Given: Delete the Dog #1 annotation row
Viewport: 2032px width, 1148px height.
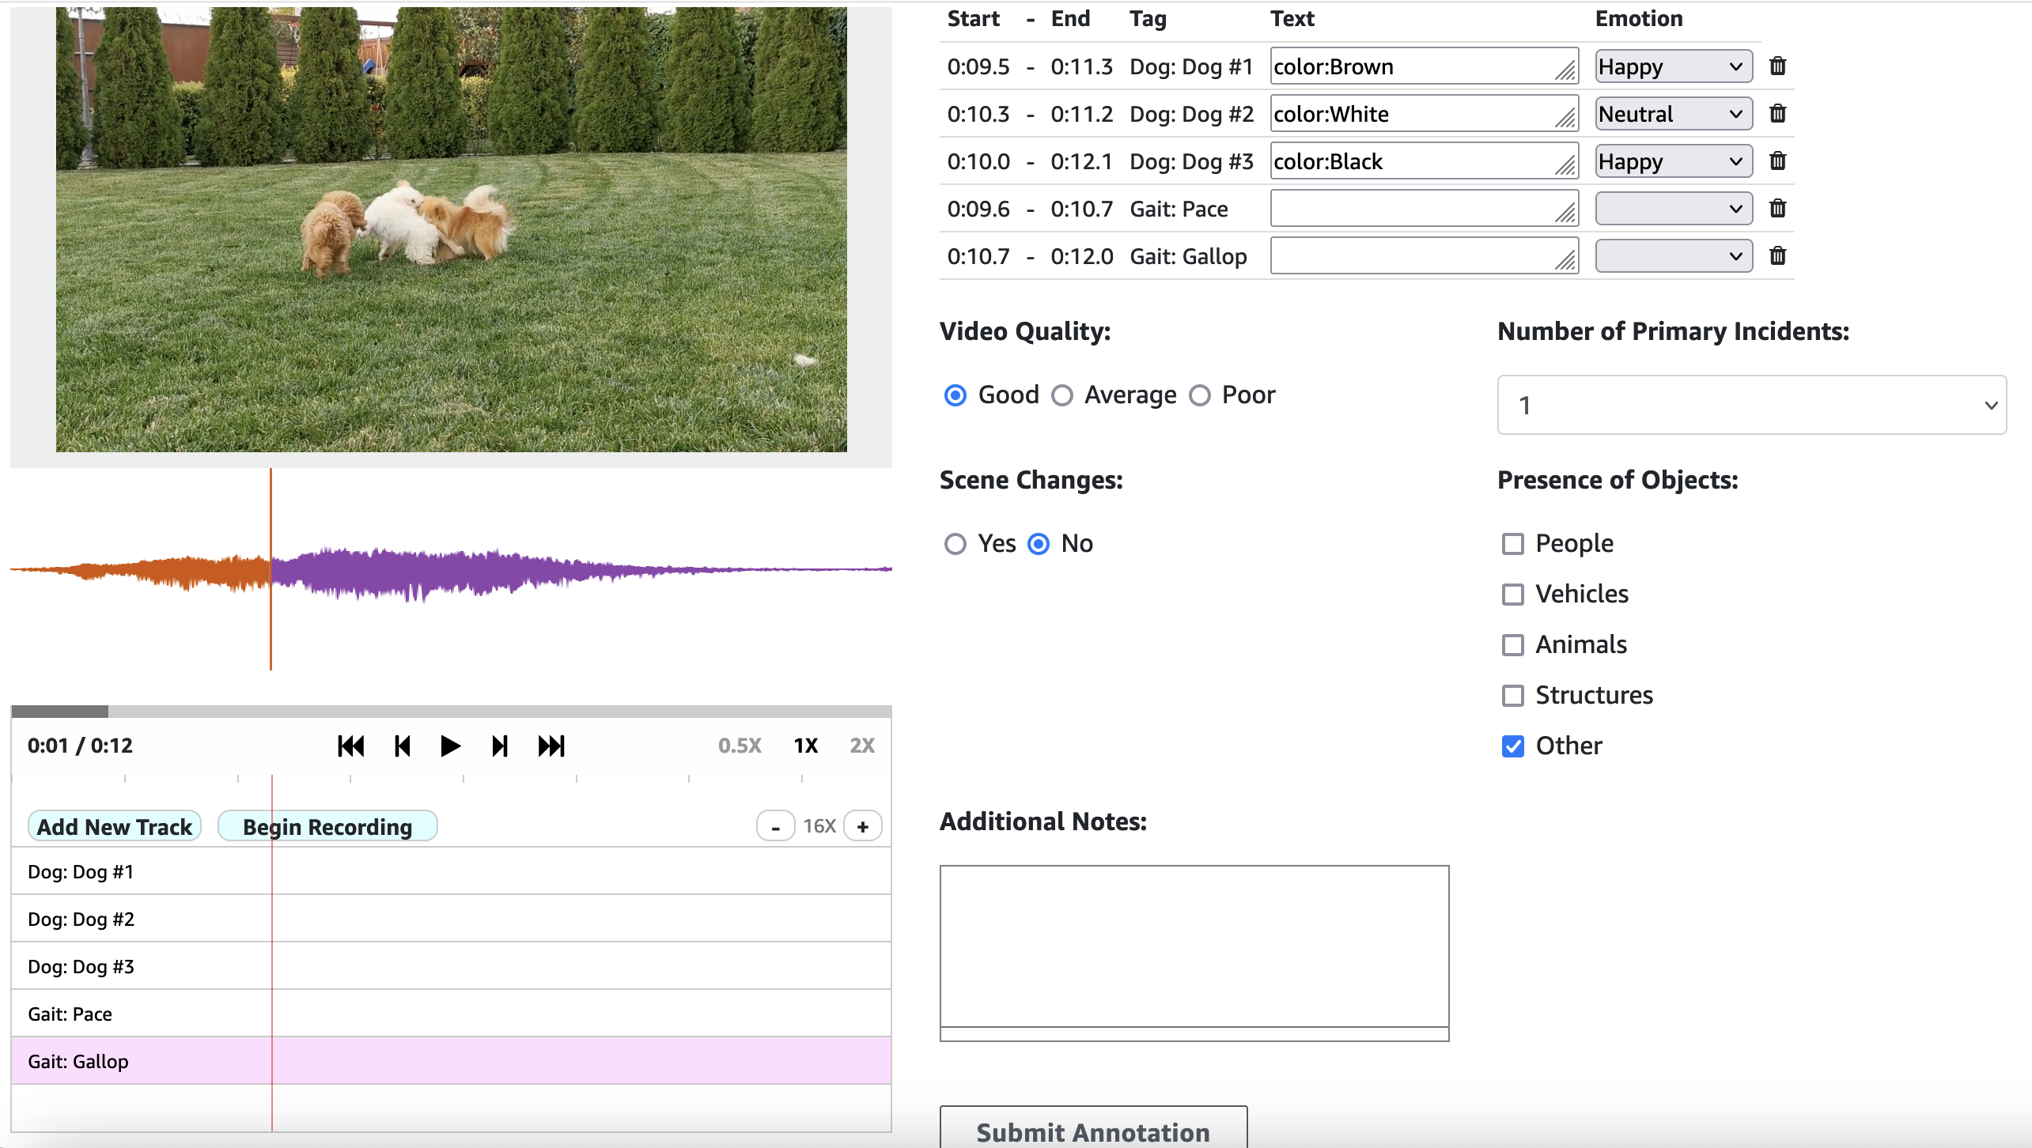Looking at the screenshot, I should point(1777,66).
